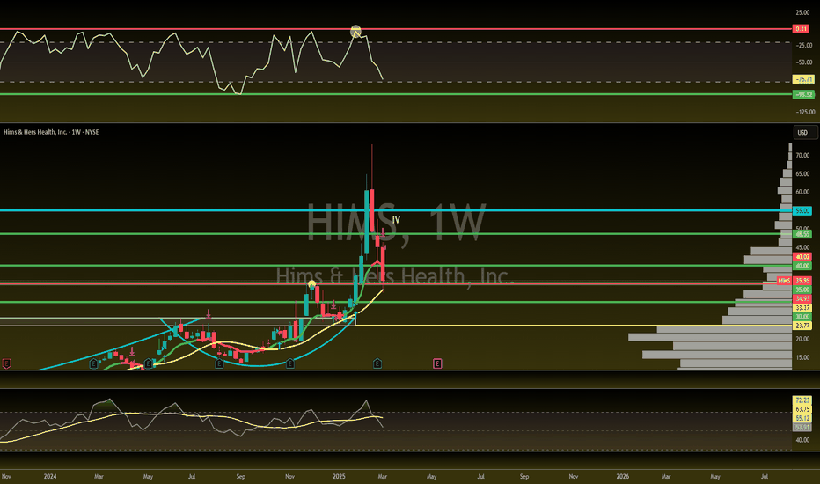Click the 20.00 tick on the price axis

click(x=802, y=339)
